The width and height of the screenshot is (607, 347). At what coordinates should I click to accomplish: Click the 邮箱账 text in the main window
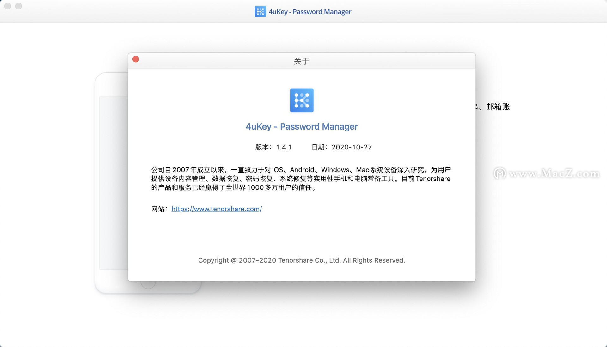point(498,107)
